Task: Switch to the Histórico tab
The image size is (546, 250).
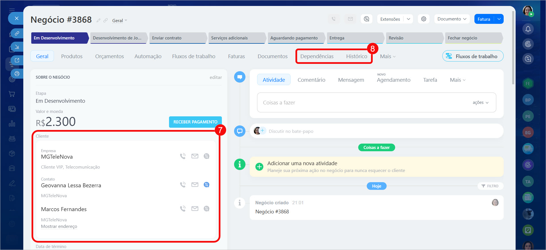Action: pyautogui.click(x=357, y=56)
